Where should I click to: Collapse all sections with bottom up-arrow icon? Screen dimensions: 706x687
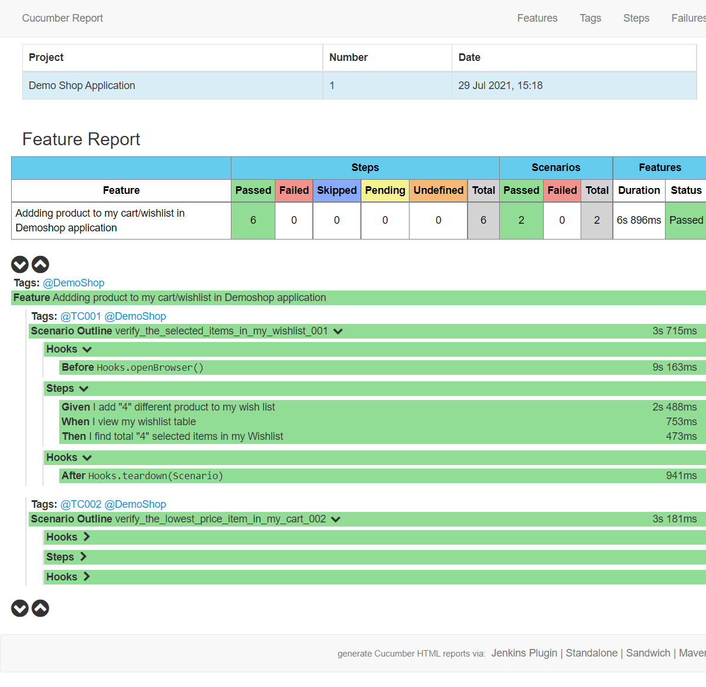[40, 608]
